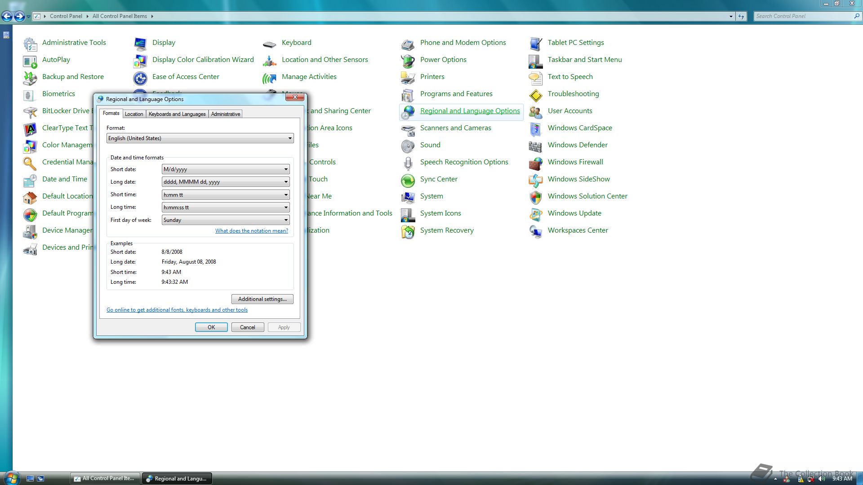Click the address bar refresh button
The height and width of the screenshot is (485, 863).
(741, 16)
